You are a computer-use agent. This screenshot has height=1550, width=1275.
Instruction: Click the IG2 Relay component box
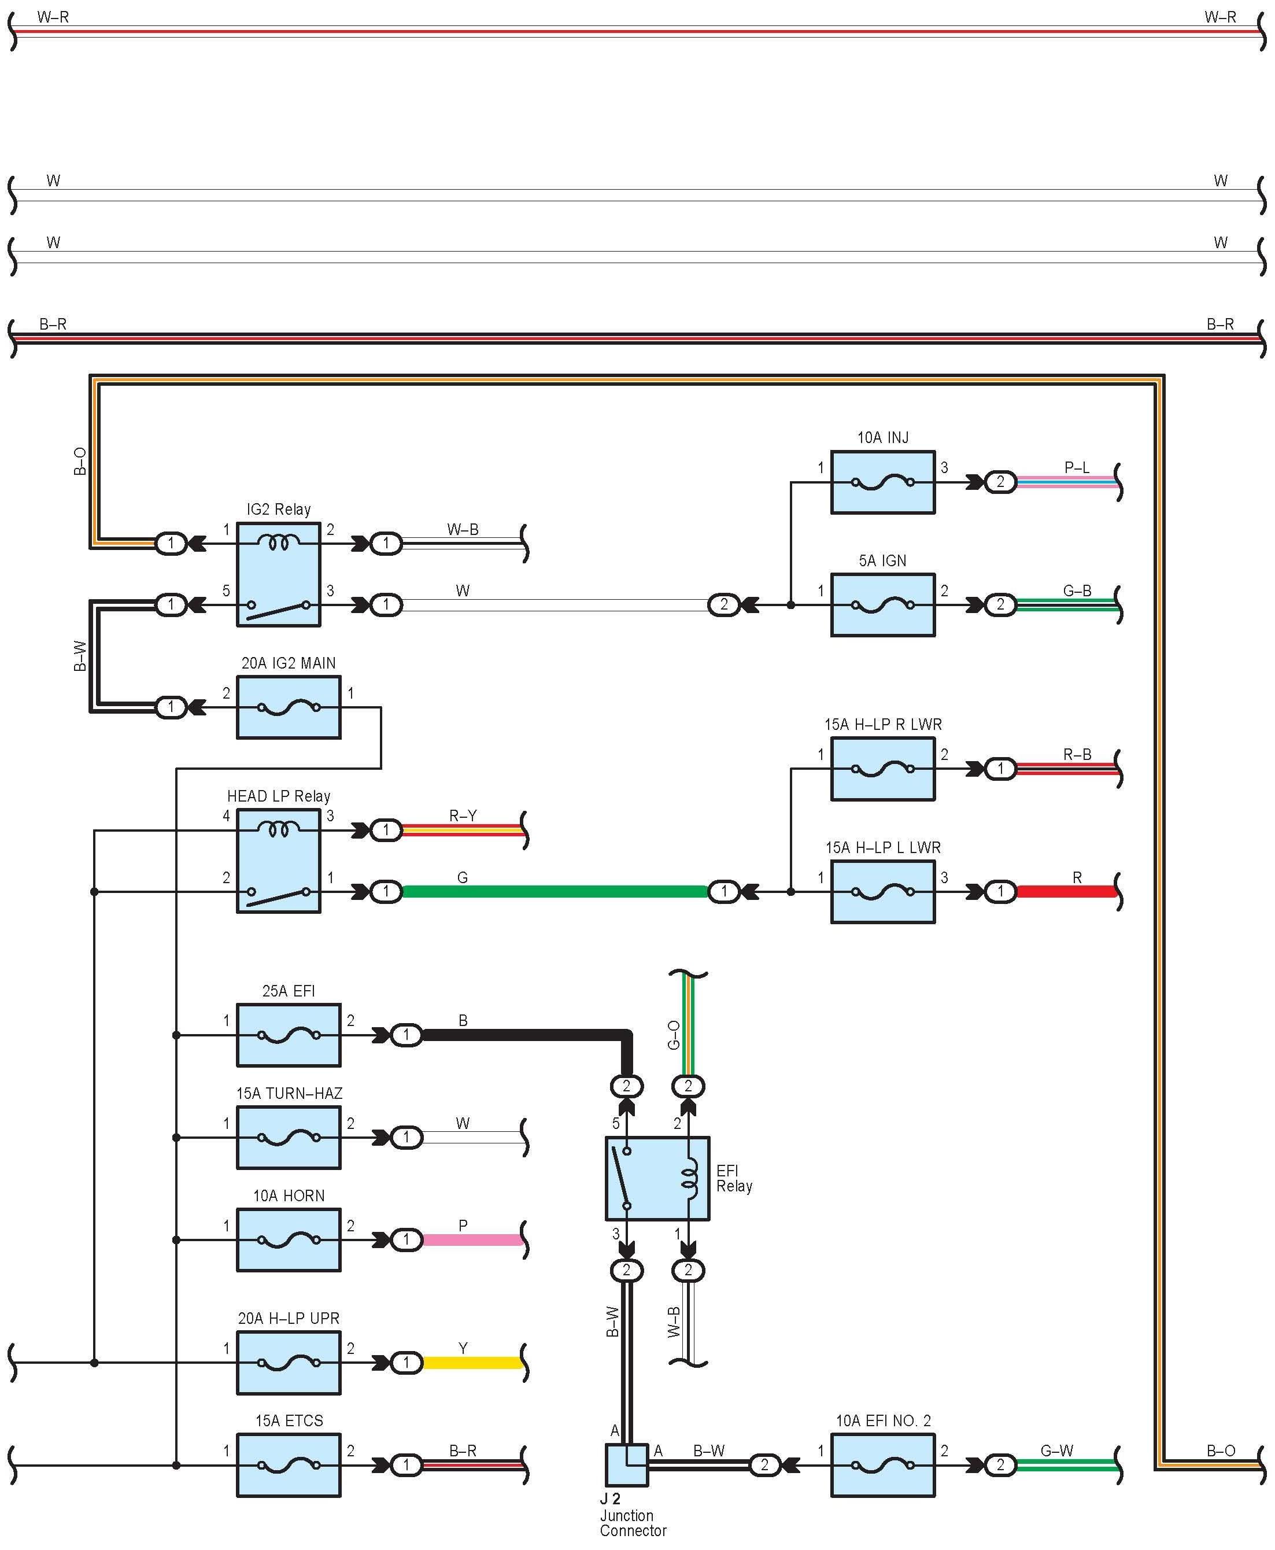pyautogui.click(x=278, y=574)
